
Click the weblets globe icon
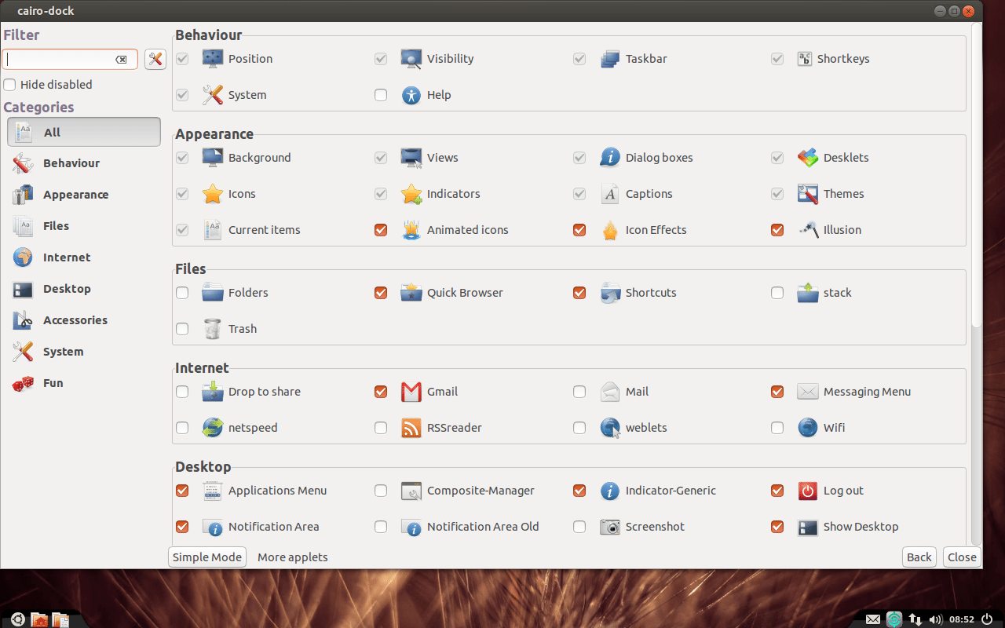coord(610,428)
